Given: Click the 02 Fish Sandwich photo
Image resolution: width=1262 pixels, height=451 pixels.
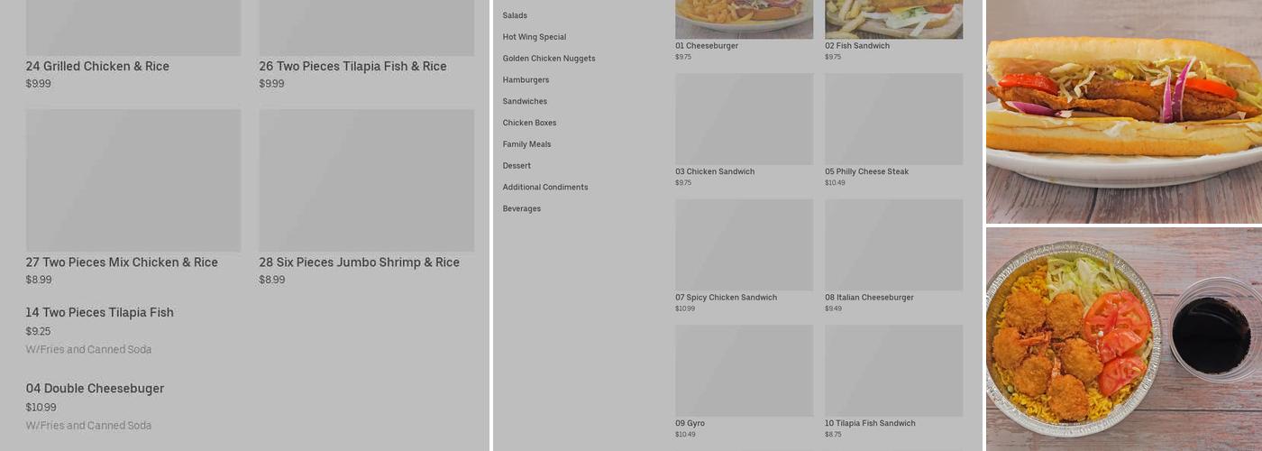Looking at the screenshot, I should tap(893, 18).
